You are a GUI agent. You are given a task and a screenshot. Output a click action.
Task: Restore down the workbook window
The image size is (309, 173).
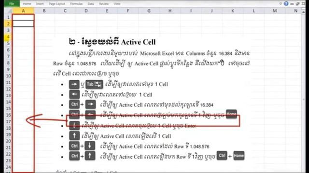click(x=298, y=4)
